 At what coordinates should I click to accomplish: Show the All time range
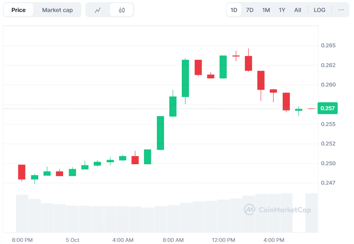click(x=298, y=10)
